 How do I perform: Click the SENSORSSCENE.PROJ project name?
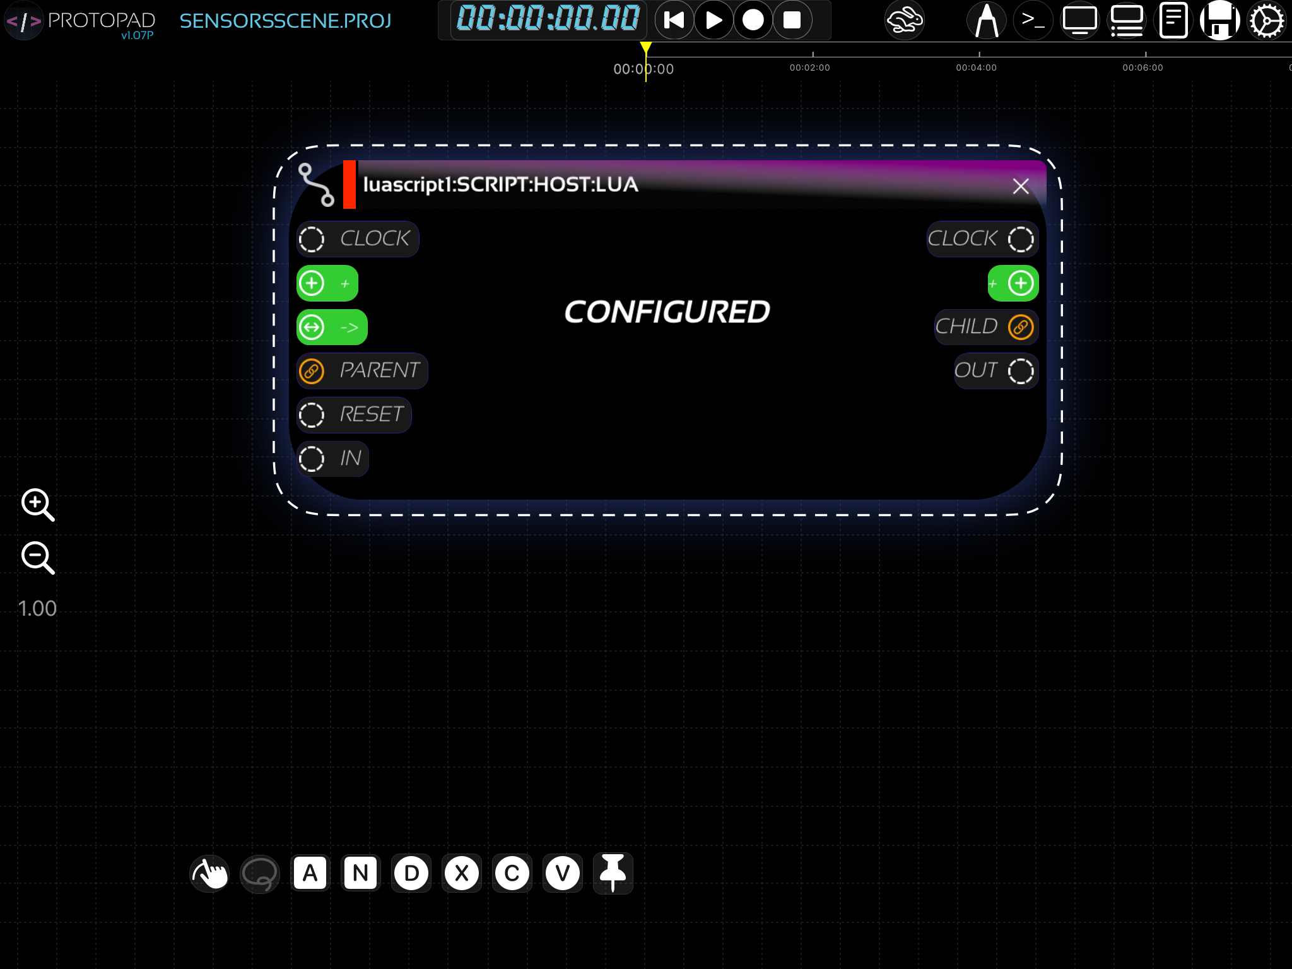coord(285,21)
